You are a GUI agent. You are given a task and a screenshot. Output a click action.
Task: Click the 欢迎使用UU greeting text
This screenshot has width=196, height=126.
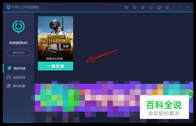coord(18,43)
